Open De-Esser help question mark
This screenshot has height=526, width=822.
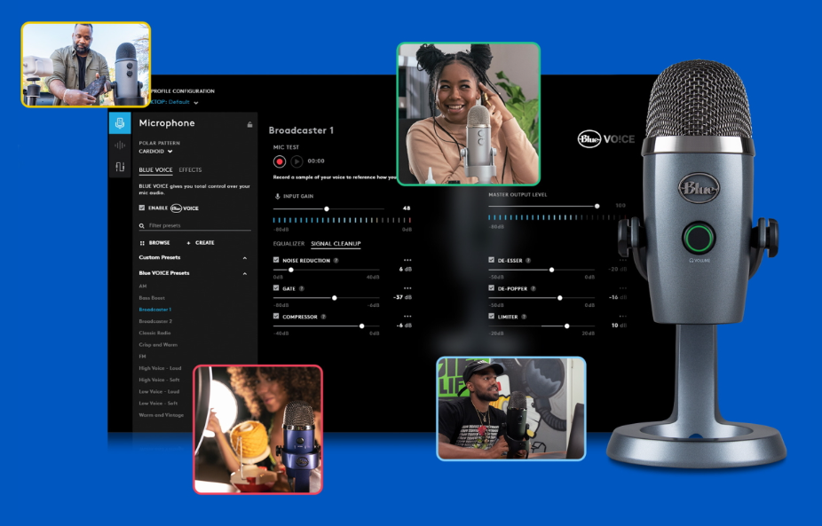pos(528,261)
